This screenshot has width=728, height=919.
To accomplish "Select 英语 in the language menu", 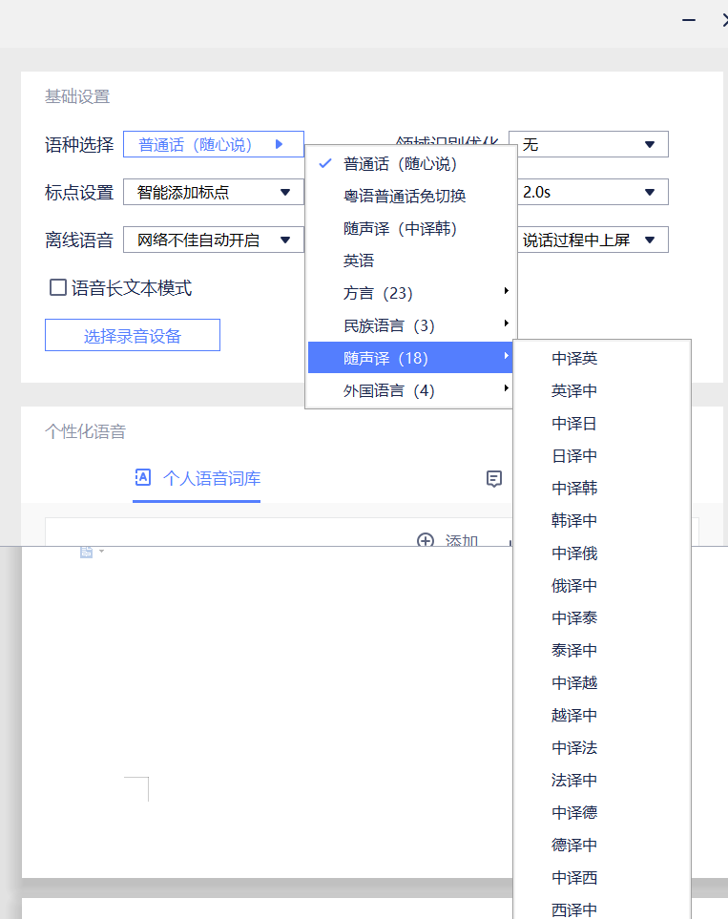I will 359,261.
